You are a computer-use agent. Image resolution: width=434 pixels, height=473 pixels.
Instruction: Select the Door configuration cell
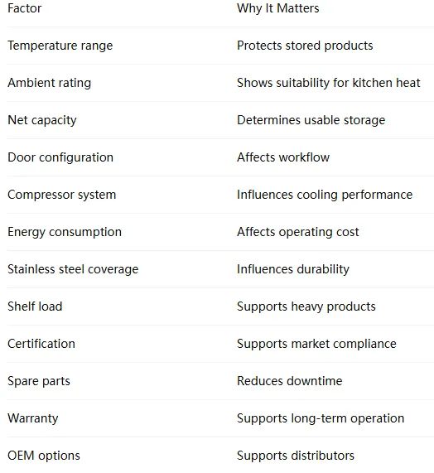[60, 157]
